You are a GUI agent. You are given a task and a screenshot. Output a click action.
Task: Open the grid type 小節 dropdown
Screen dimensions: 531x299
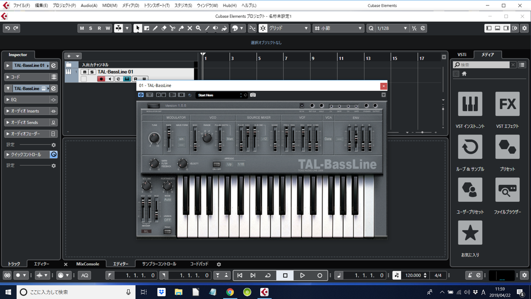[x=339, y=28]
